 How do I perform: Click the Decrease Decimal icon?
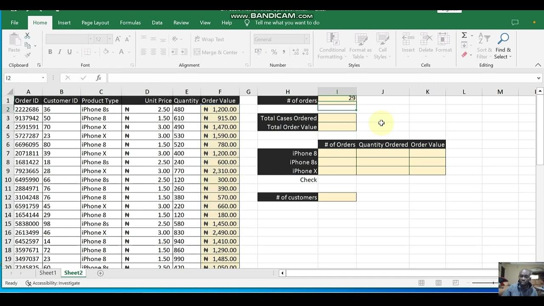[305, 52]
